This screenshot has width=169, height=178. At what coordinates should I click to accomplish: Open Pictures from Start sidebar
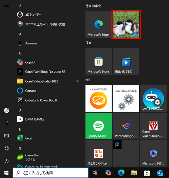pos(6,136)
